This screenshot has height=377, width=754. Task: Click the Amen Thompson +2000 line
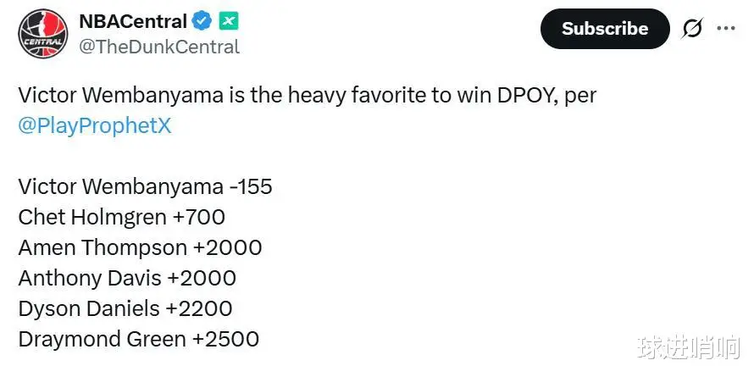point(140,247)
